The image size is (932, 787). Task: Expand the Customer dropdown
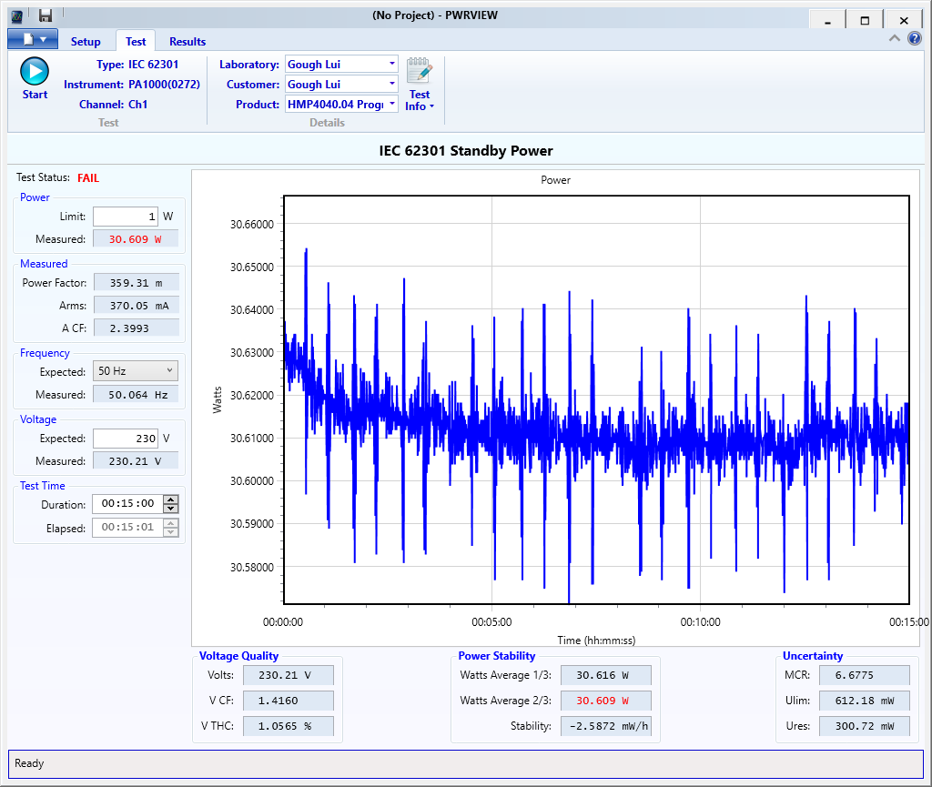click(x=391, y=84)
